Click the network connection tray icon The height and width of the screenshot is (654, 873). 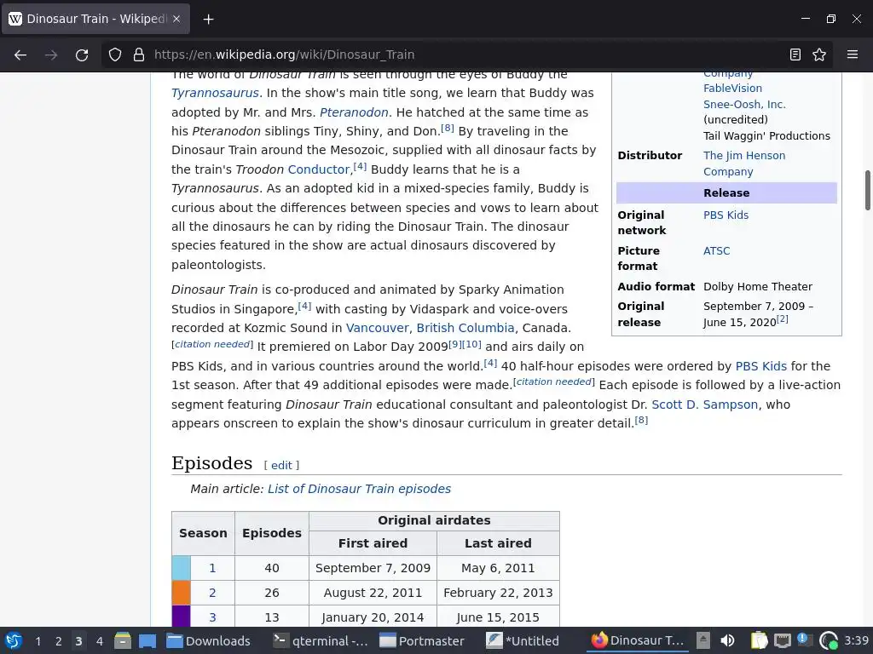[x=783, y=641]
